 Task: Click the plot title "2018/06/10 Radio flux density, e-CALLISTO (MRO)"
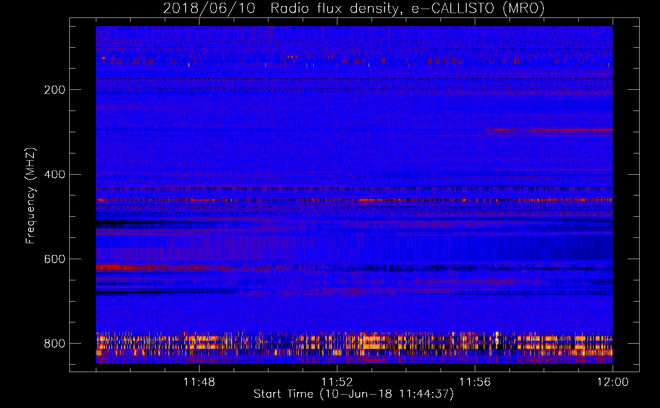click(354, 8)
